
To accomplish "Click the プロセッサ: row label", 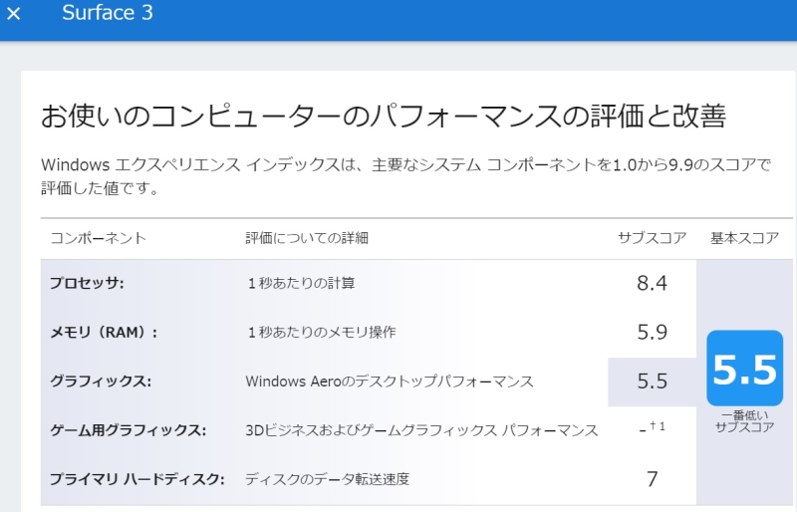I will point(87,283).
